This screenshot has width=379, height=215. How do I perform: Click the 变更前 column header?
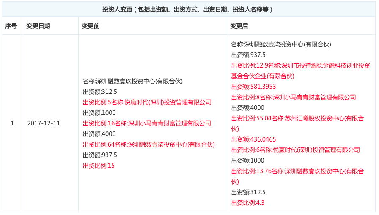tap(91, 26)
